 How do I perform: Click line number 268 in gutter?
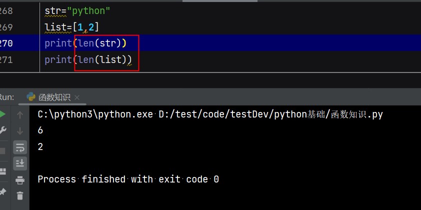(6, 10)
